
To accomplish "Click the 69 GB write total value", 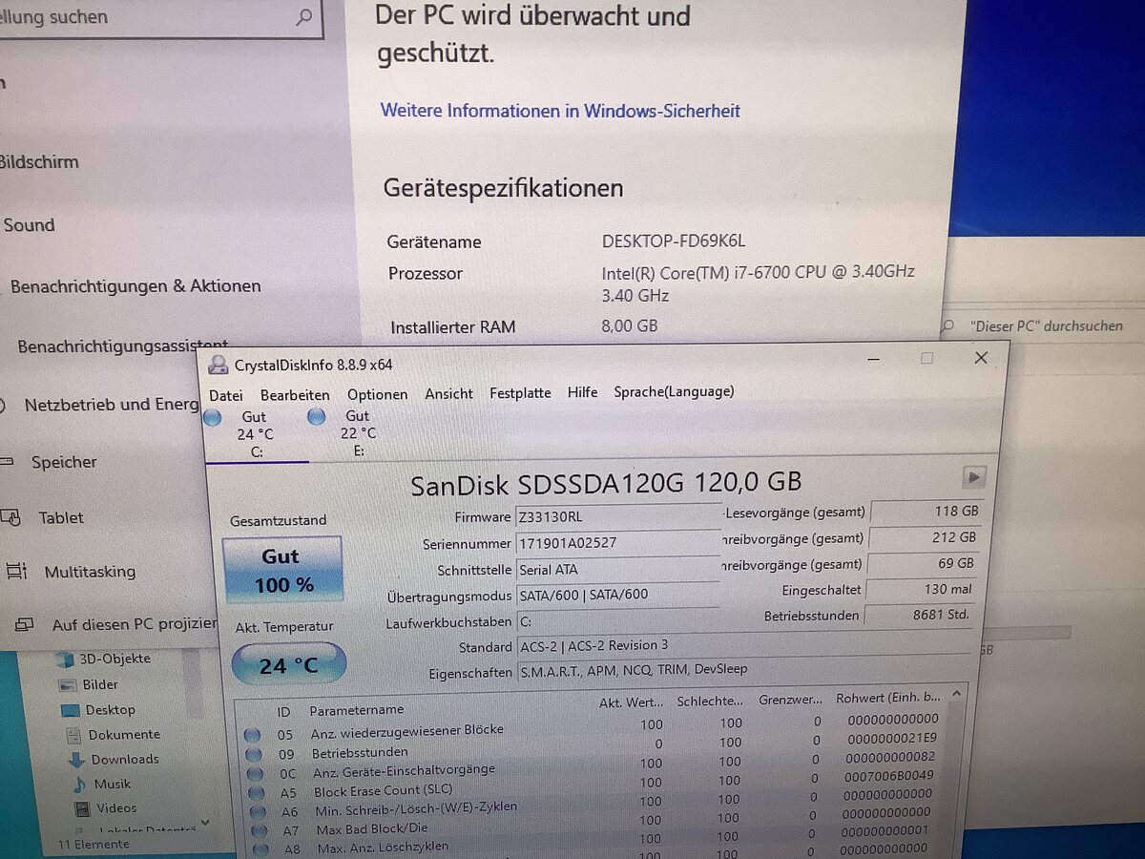I will 924,563.
